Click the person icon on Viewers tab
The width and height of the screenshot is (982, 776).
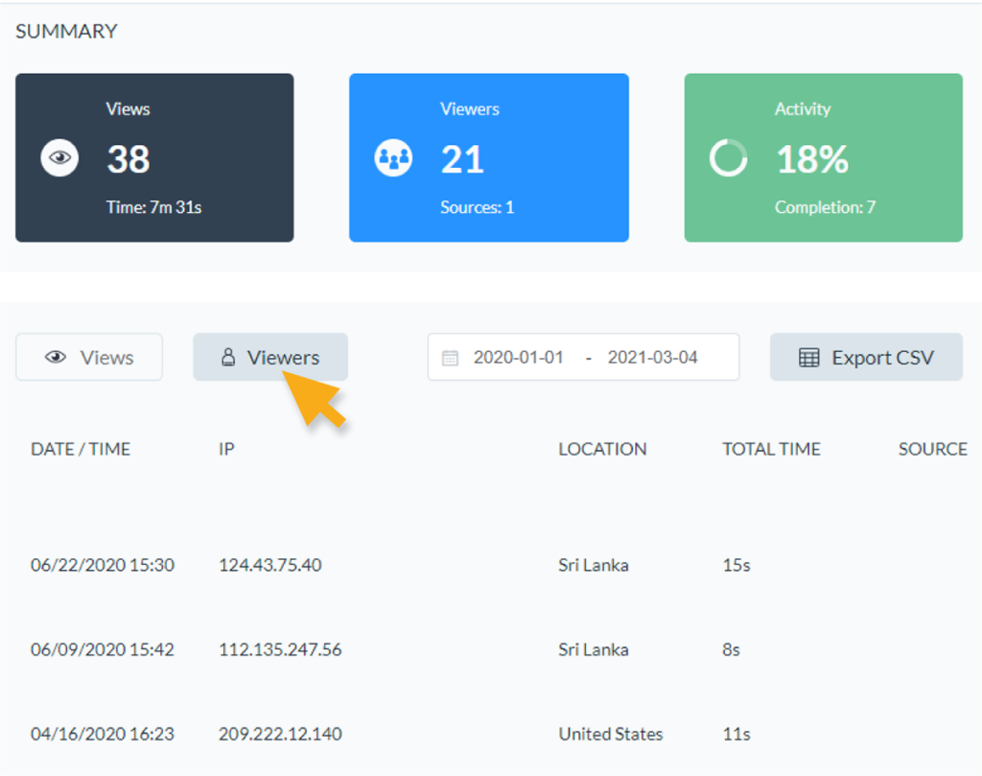tap(228, 358)
